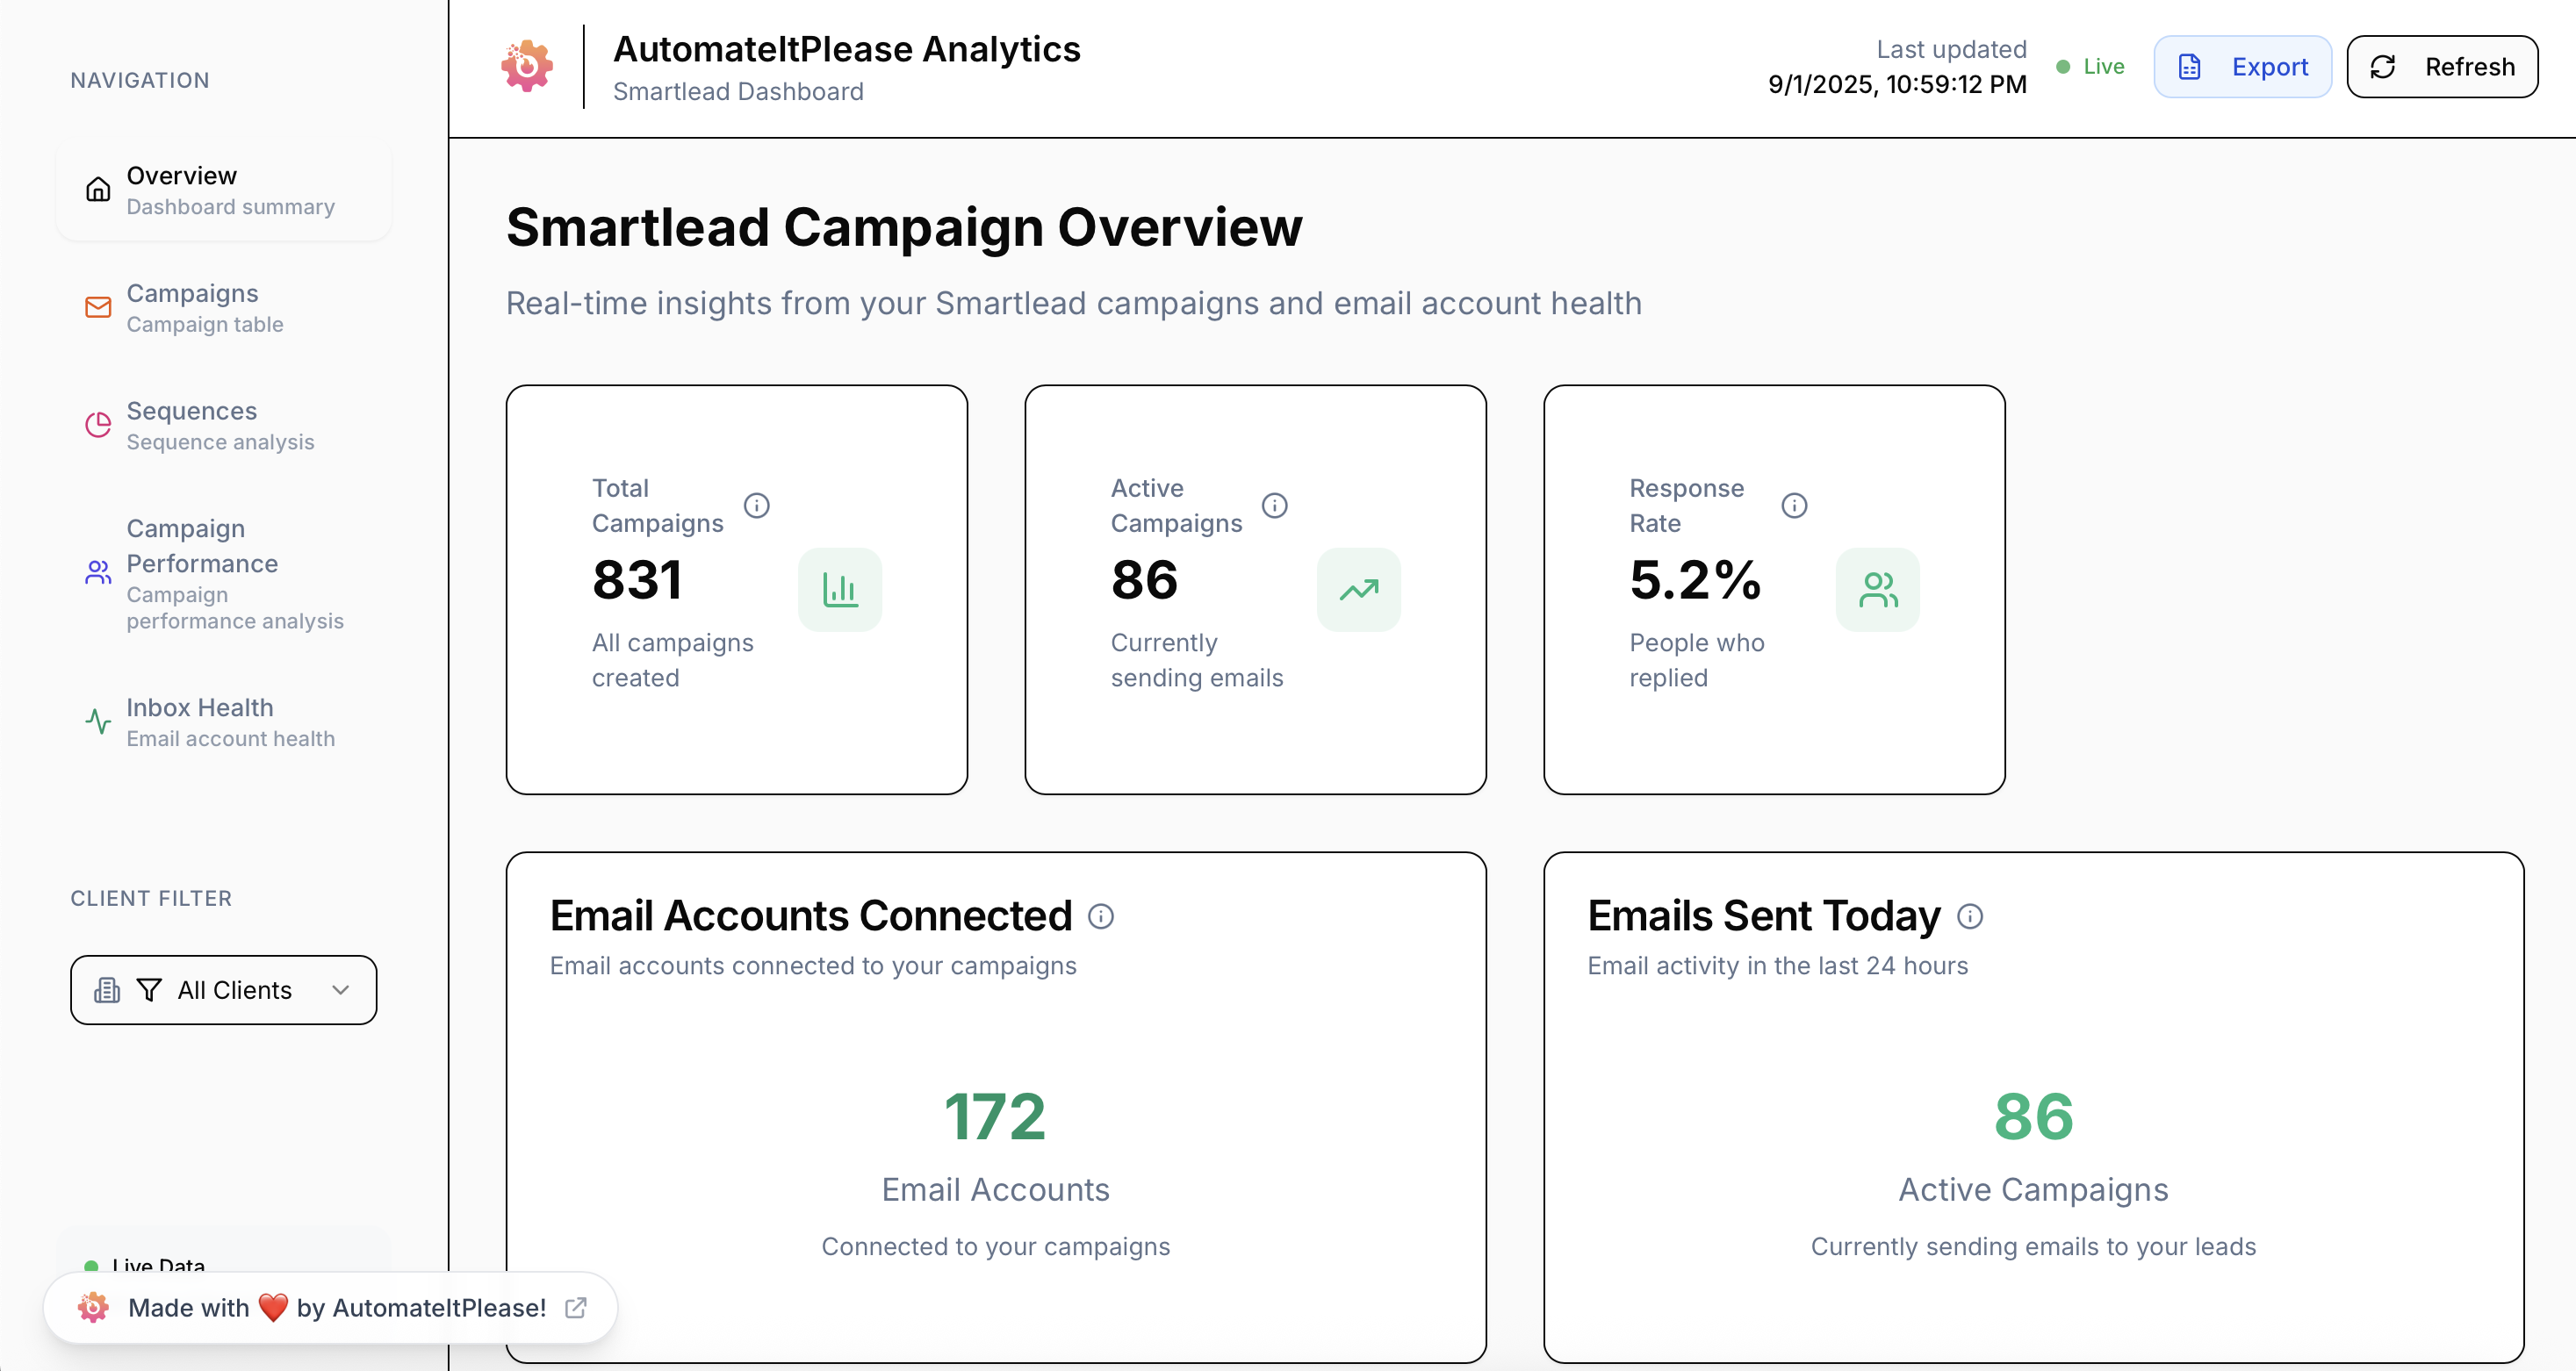Click the info icon beside Total Campaigns
This screenshot has width=2576, height=1371.
click(x=757, y=505)
